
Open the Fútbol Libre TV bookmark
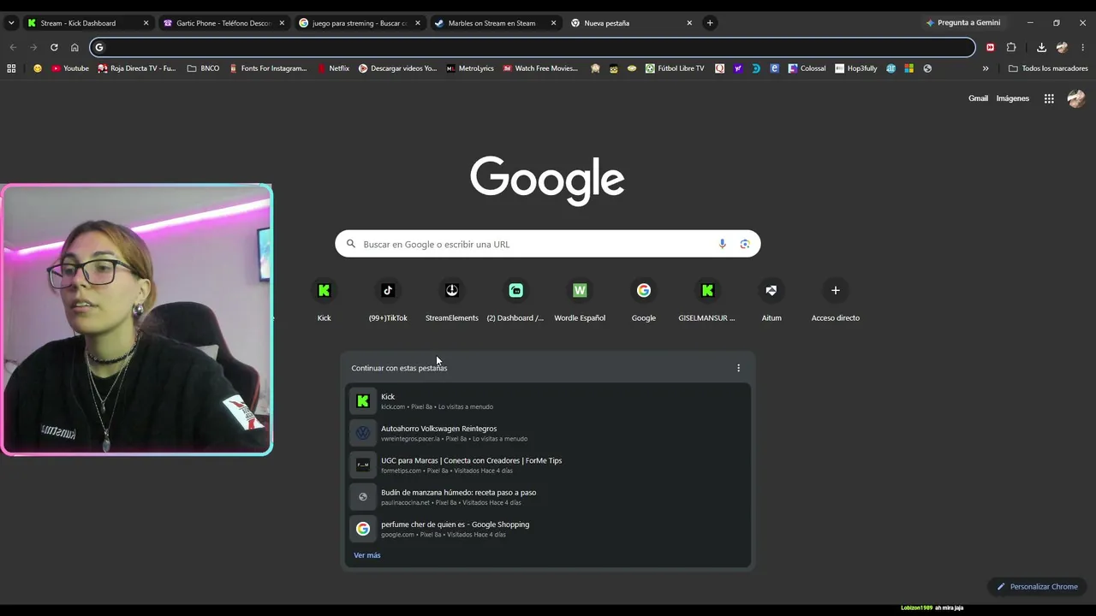675,68
